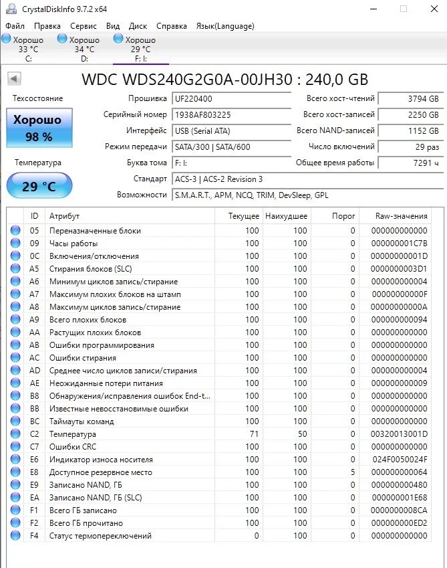
Task: Select the Всего ГБ прочитано row
Action: [x=219, y=523]
